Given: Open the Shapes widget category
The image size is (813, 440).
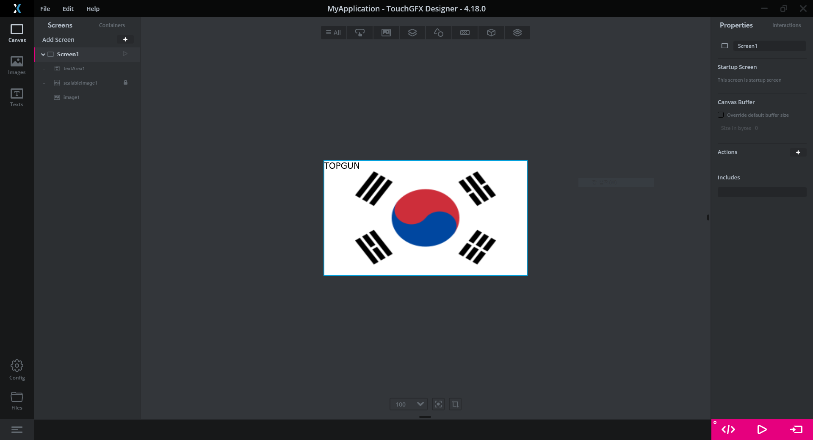Looking at the screenshot, I should click(439, 33).
